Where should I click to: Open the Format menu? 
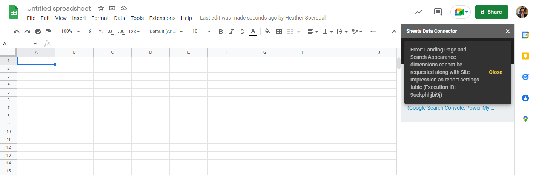click(100, 18)
